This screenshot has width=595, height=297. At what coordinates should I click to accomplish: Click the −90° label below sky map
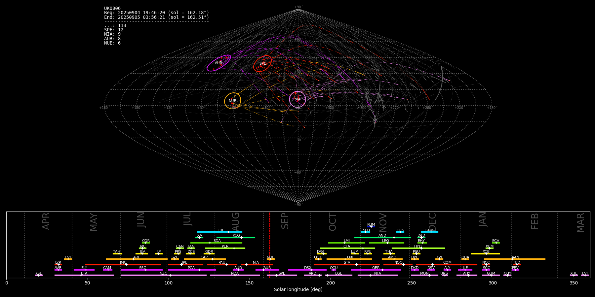tap(298, 205)
